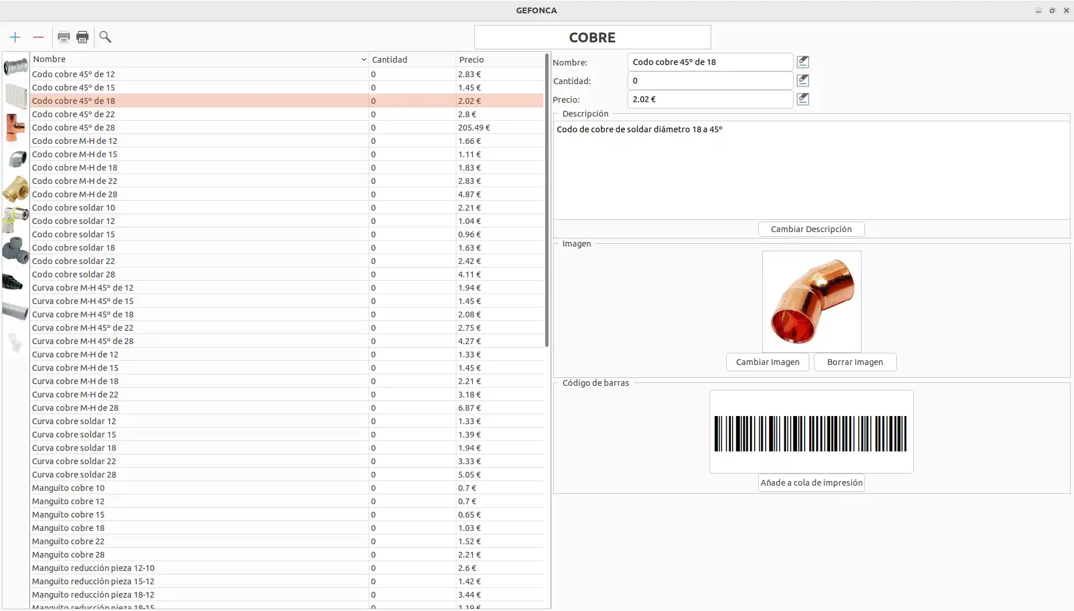Select the steel press fitting category icon
1074x611 pixels.
pyautogui.click(x=16, y=67)
